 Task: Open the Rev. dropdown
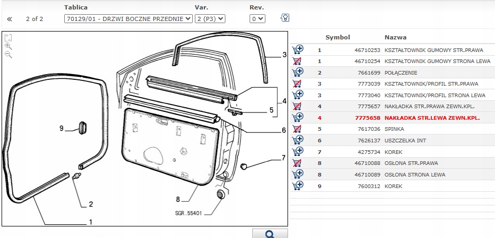258,19
